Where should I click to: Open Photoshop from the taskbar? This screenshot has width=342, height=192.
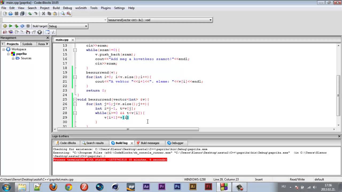(177, 187)
